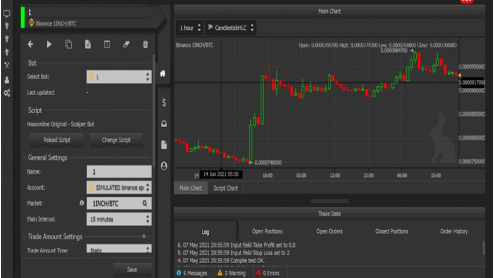This screenshot has height=278, width=494.
Task: Click the 18:00 time axis label
Action: 268,176
